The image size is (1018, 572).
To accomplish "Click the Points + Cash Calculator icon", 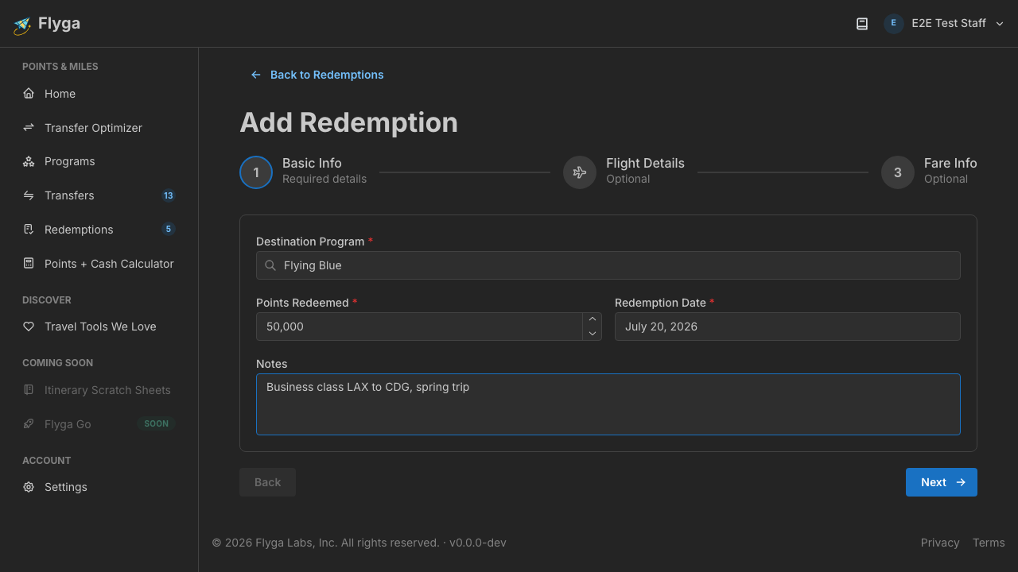I will [29, 264].
